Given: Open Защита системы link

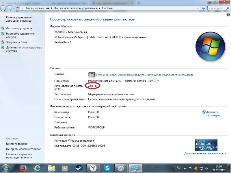Looking at the screenshot, I should point(16,42).
